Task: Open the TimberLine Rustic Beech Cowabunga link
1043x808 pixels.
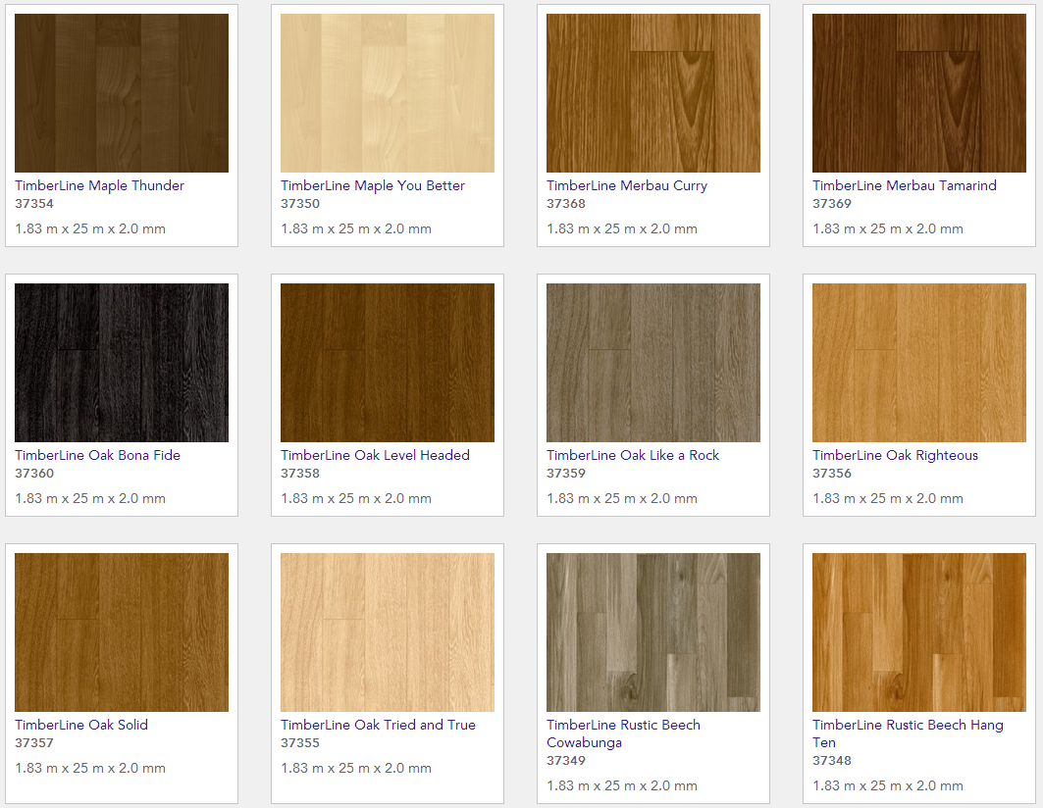Action: [623, 733]
